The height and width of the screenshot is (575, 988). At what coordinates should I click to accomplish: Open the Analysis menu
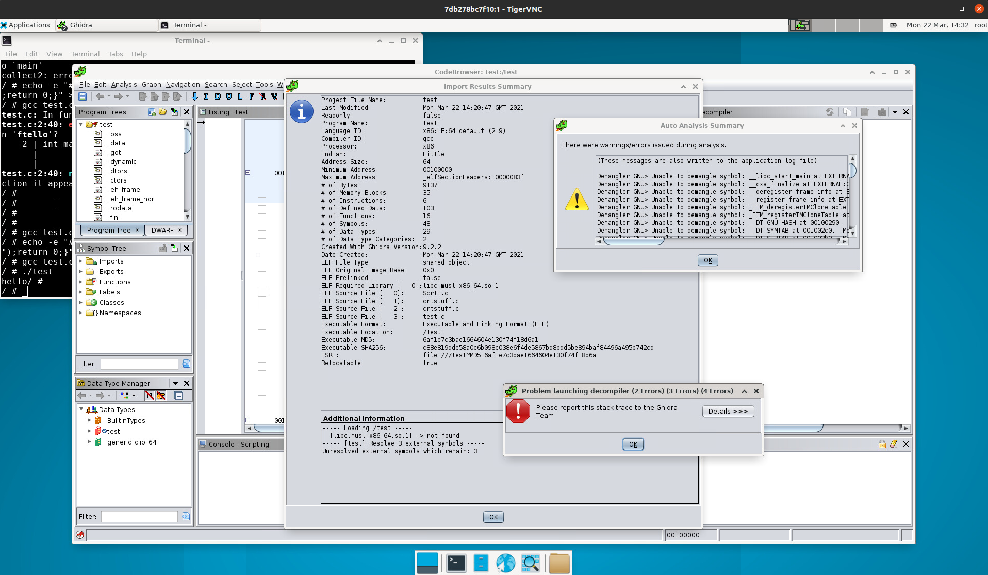[x=123, y=84]
